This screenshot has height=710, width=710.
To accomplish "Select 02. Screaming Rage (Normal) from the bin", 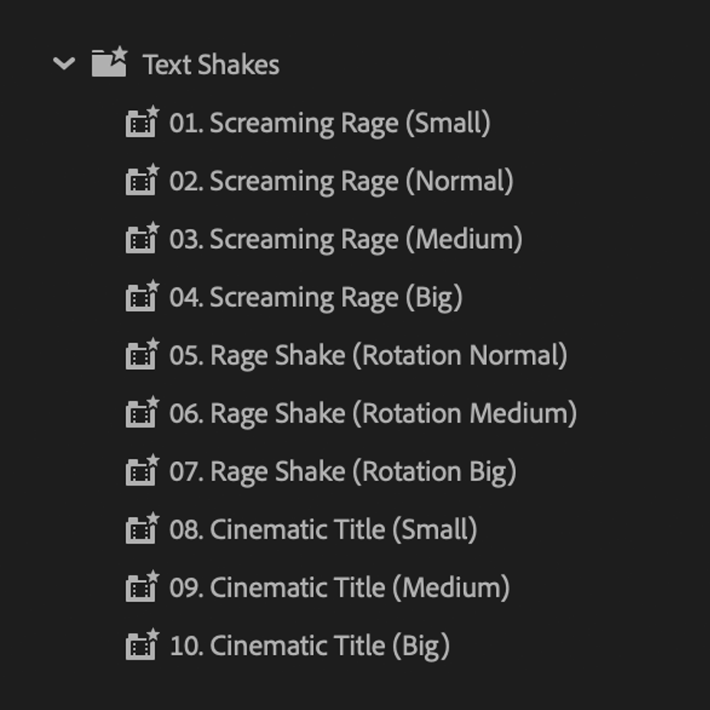I will 342,181.
